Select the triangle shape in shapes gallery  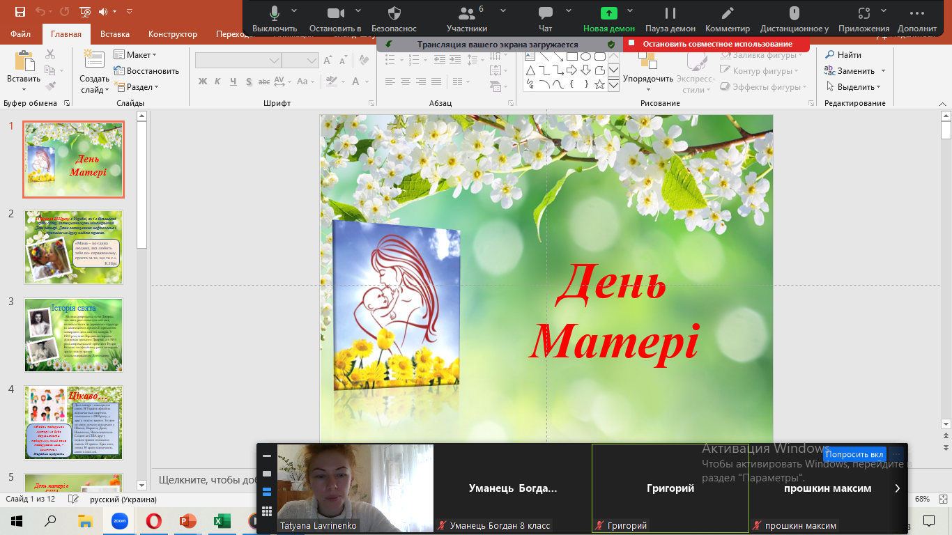coord(530,70)
